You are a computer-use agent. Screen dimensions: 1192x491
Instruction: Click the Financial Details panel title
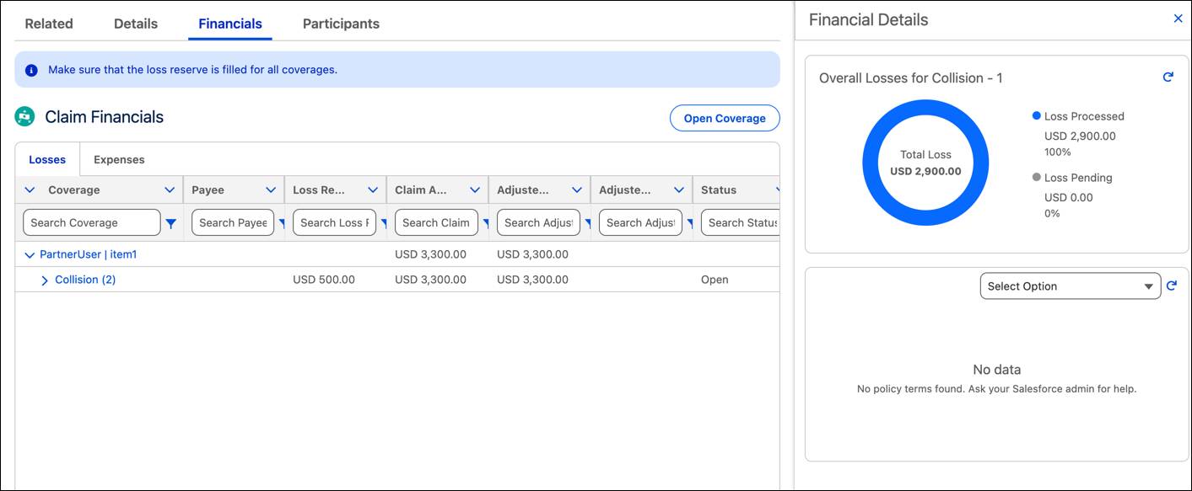click(868, 19)
